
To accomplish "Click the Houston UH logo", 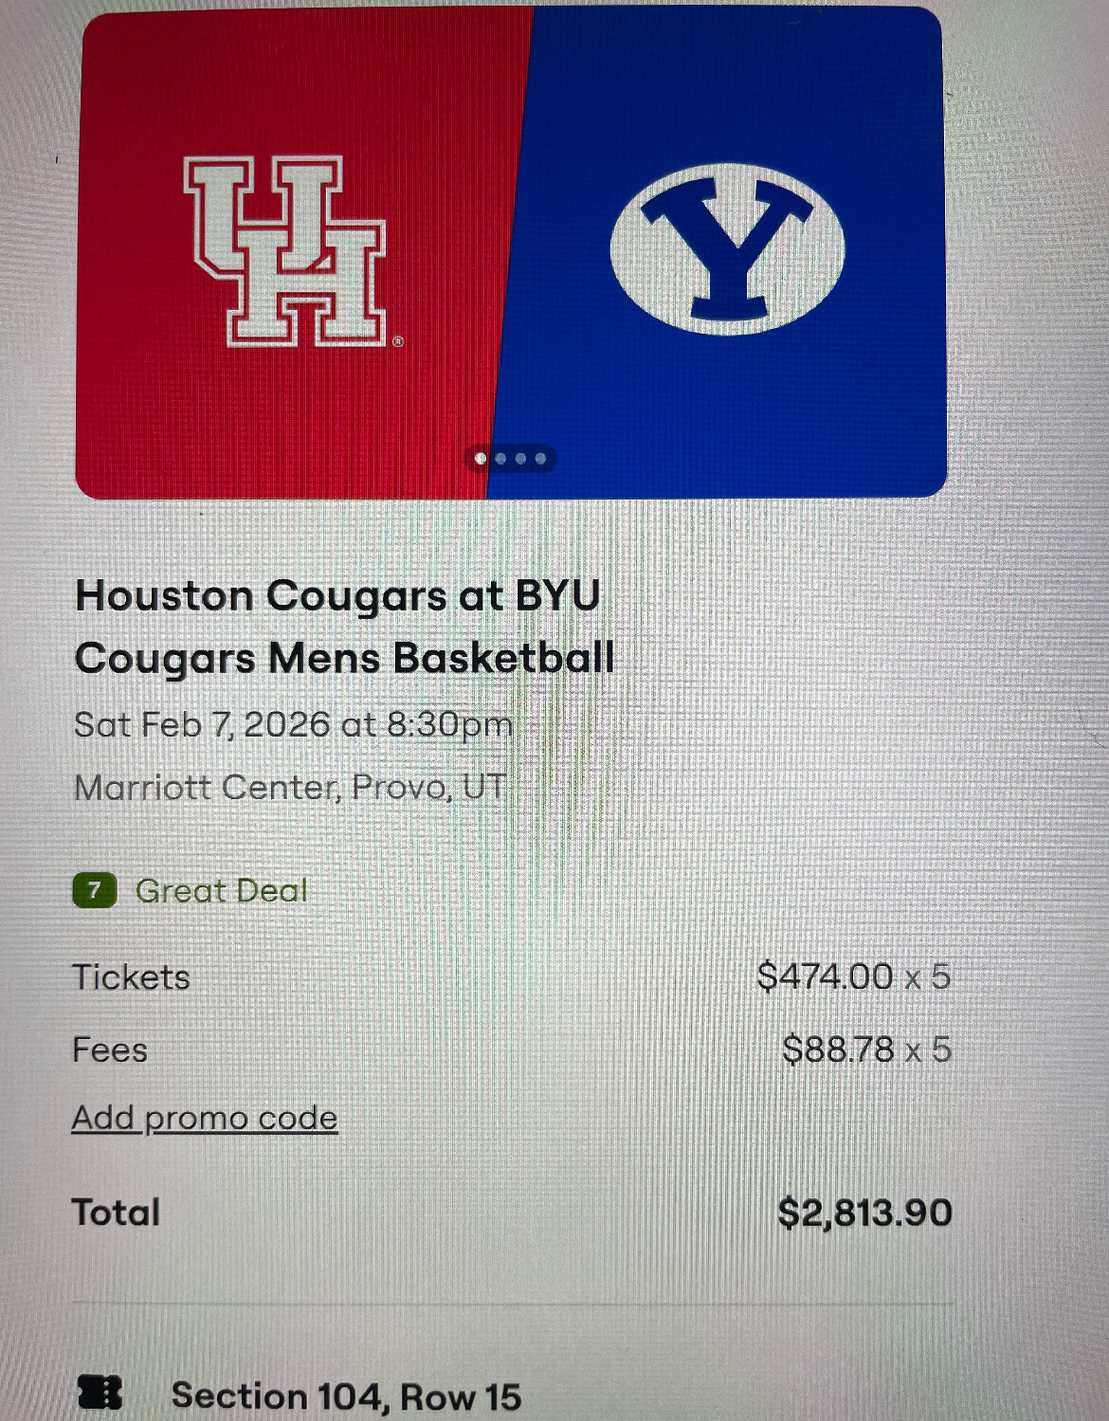I will (x=287, y=250).
